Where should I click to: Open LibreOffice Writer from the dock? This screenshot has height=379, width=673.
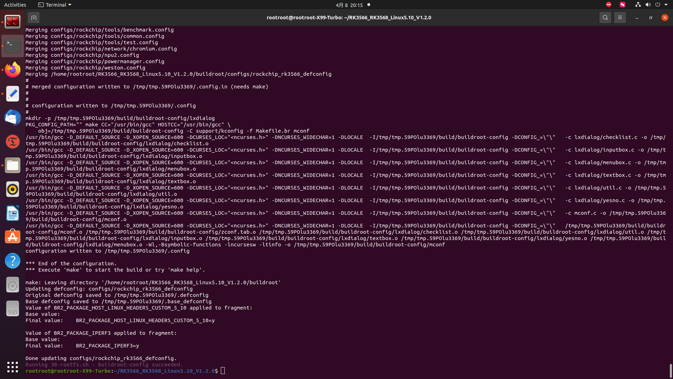point(13,213)
